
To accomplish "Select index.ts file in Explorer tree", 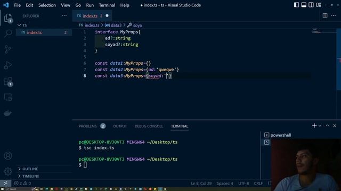I will (44, 32).
